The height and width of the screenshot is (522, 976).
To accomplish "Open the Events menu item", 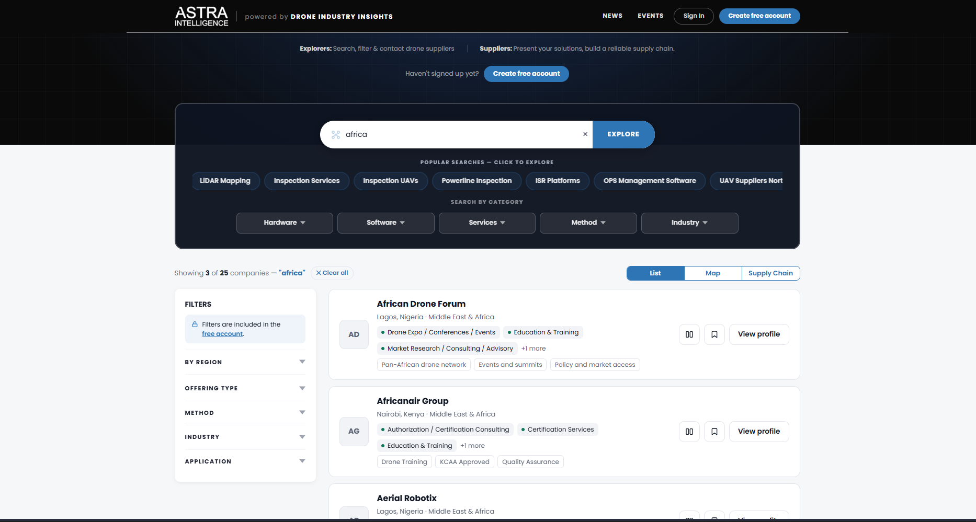I will (x=651, y=16).
